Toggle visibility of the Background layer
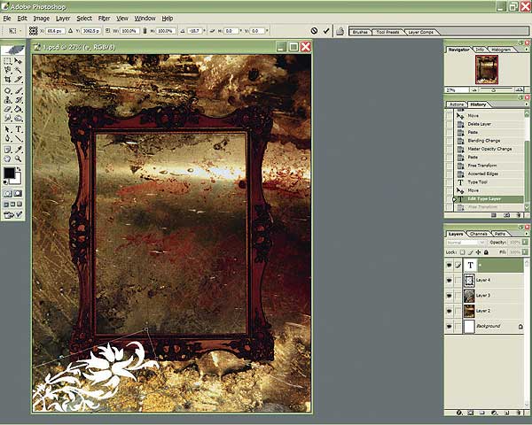Image resolution: width=532 pixels, height=425 pixels. coord(450,327)
